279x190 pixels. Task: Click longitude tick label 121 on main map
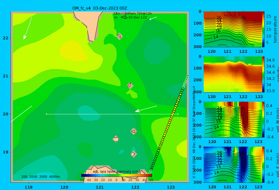click(x=100, y=187)
